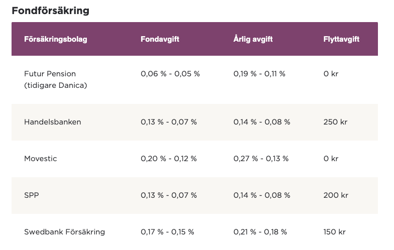Click Swedbank's årlig avgift 0,21 % - 0,18 %
Viewport: 394px width, 250px height.
pos(260,232)
